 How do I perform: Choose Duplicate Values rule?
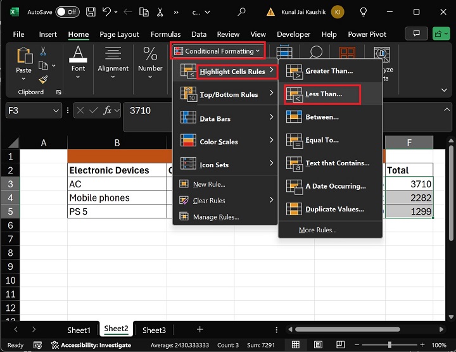tap(334, 209)
